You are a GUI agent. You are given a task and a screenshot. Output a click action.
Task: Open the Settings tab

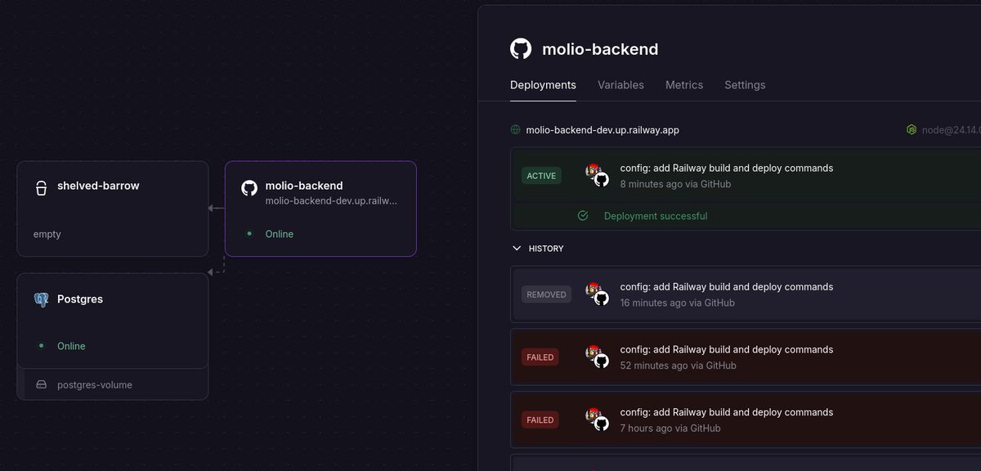tap(745, 85)
